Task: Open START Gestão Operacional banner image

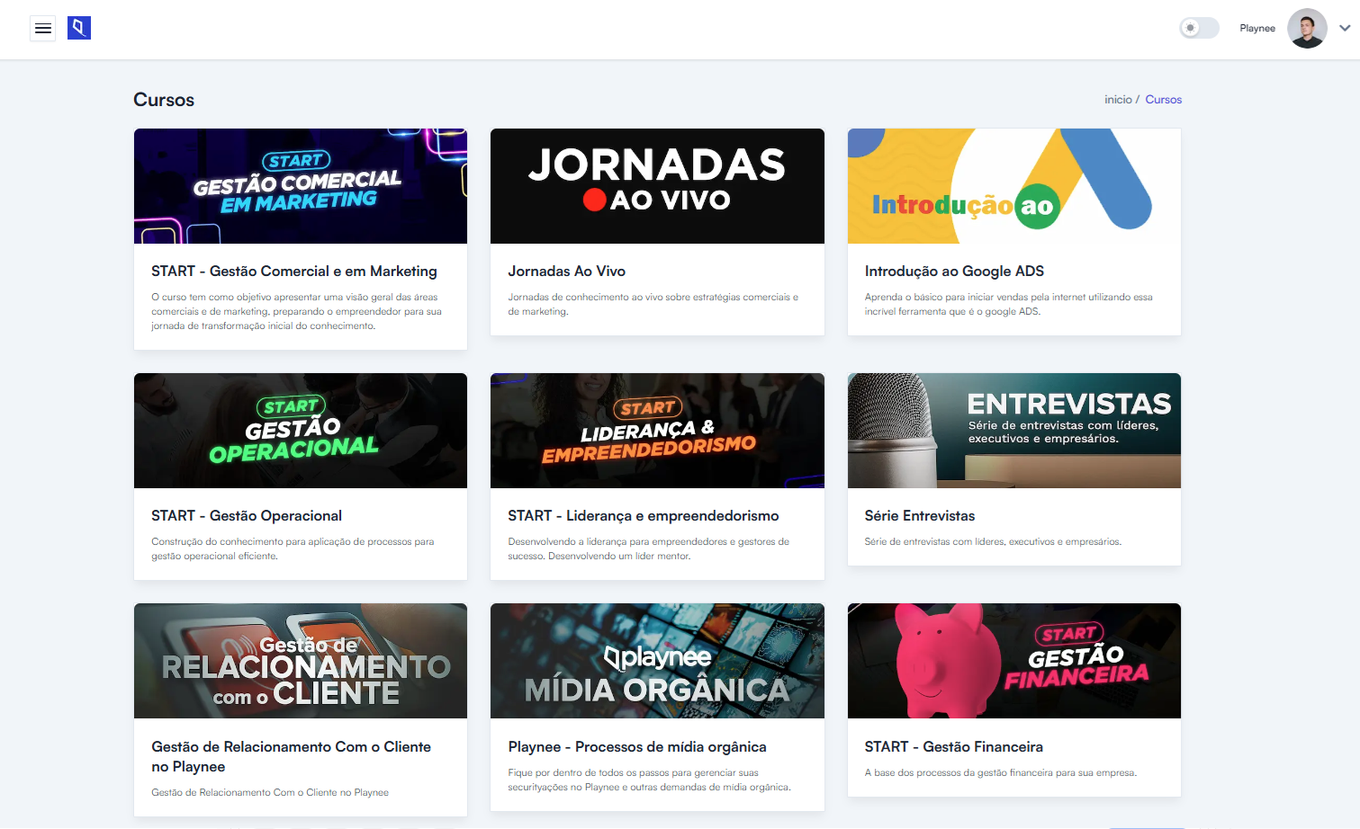Action: (301, 431)
